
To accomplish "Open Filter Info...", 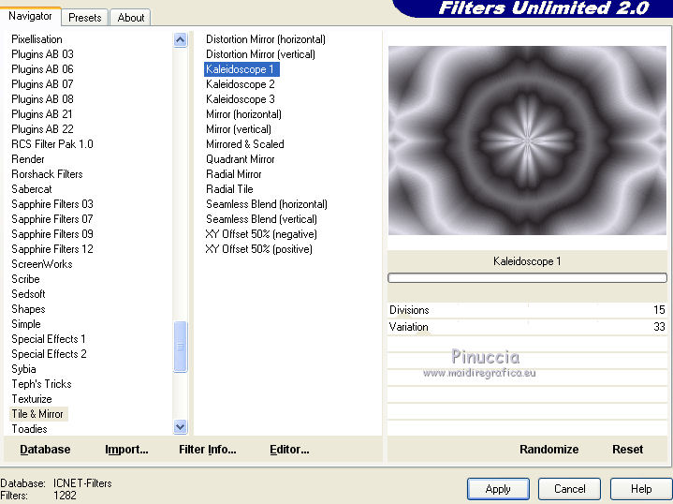I will point(207,450).
